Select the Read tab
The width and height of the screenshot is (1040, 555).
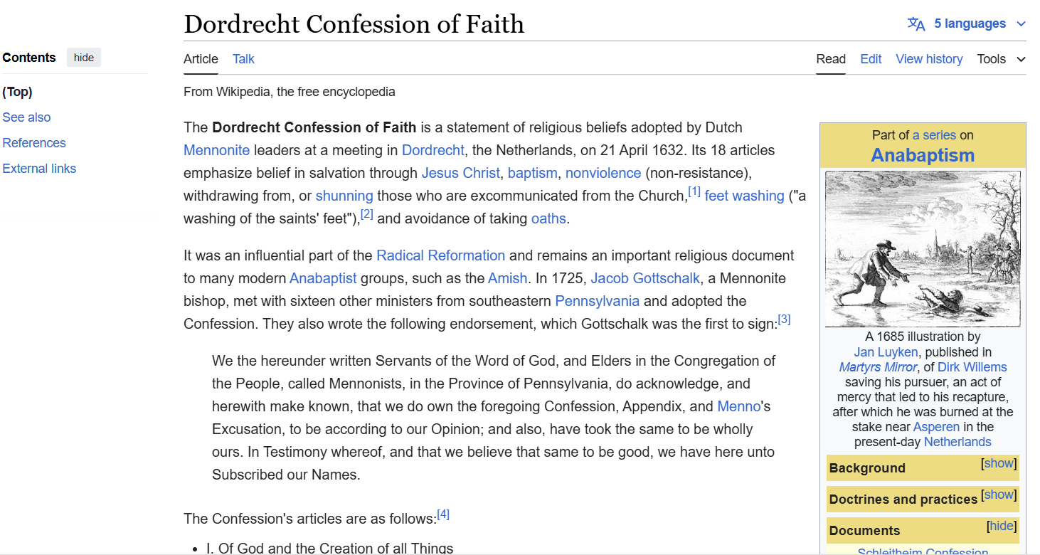click(831, 59)
